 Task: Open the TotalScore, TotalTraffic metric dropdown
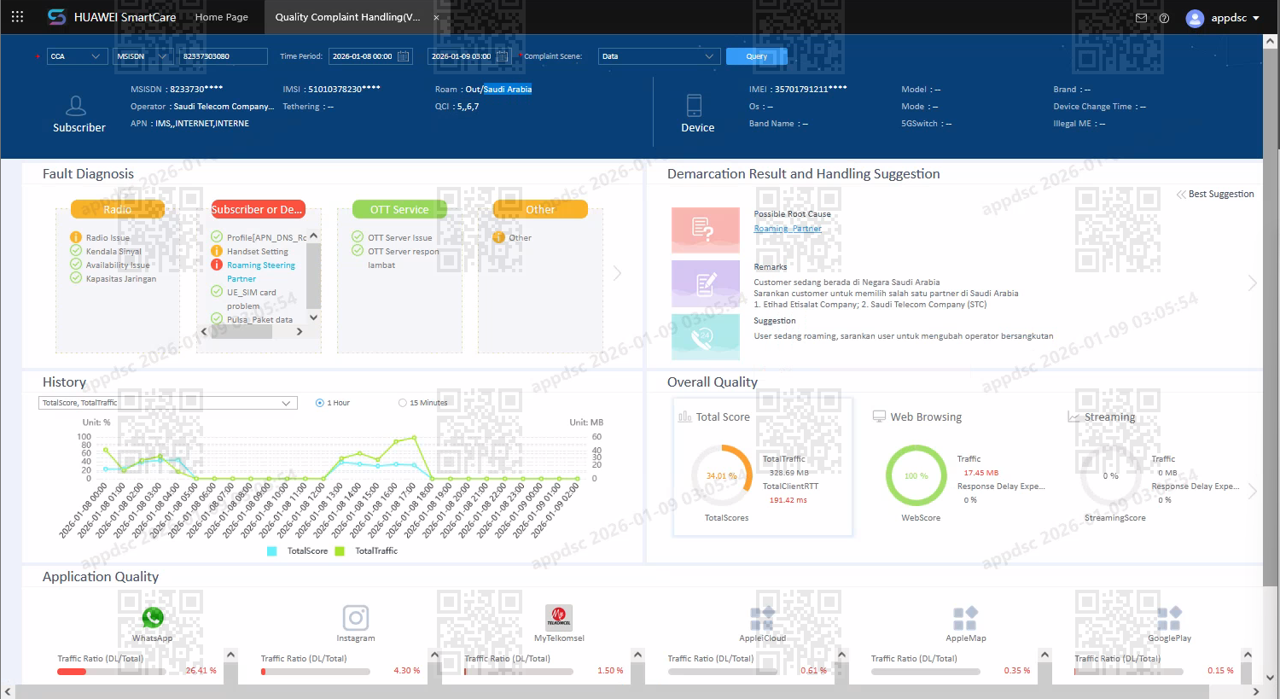click(168, 403)
